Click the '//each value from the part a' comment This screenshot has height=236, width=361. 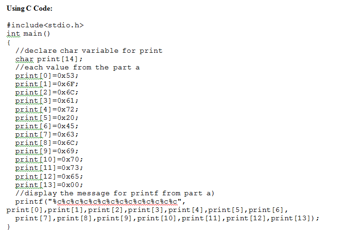77,68
